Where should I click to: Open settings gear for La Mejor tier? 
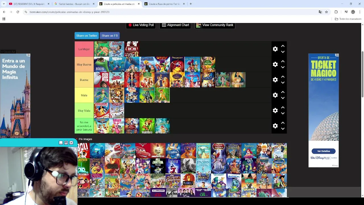click(x=275, y=49)
